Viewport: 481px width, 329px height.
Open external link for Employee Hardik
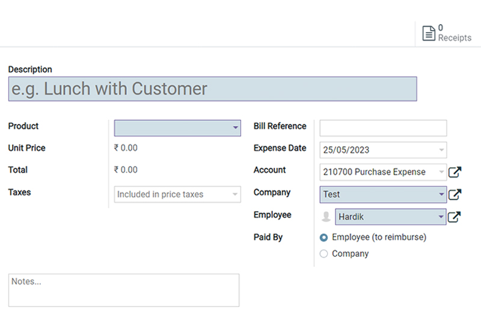(454, 217)
